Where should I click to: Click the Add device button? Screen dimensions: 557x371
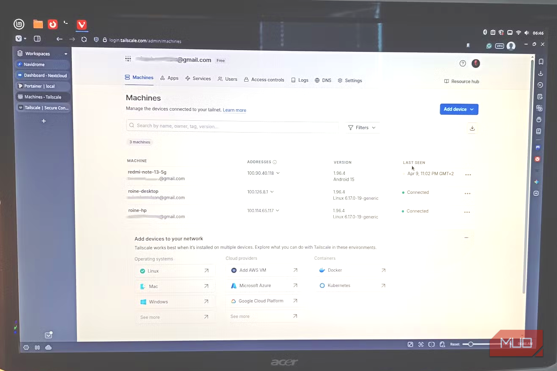tap(459, 109)
